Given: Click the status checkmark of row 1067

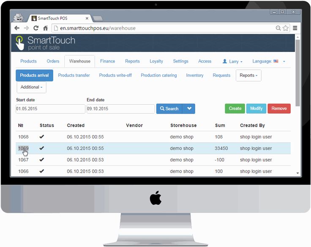Looking at the screenshot, I should pos(42,160).
